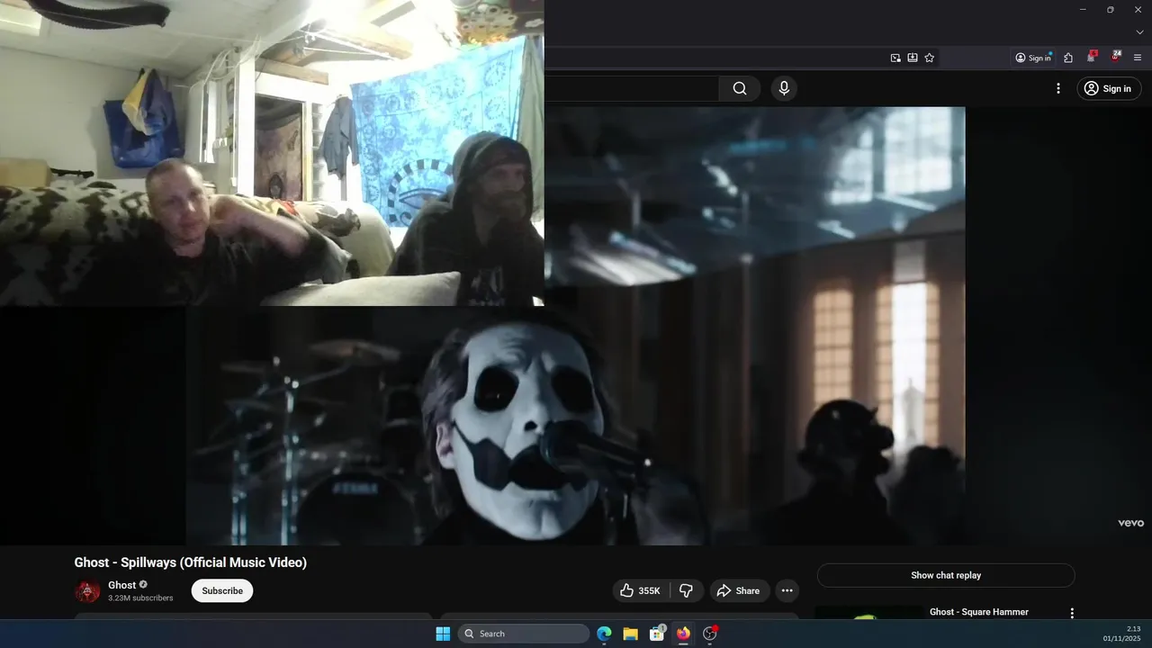
Task: Click the extension icon with red 6 badge
Action: click(1092, 57)
